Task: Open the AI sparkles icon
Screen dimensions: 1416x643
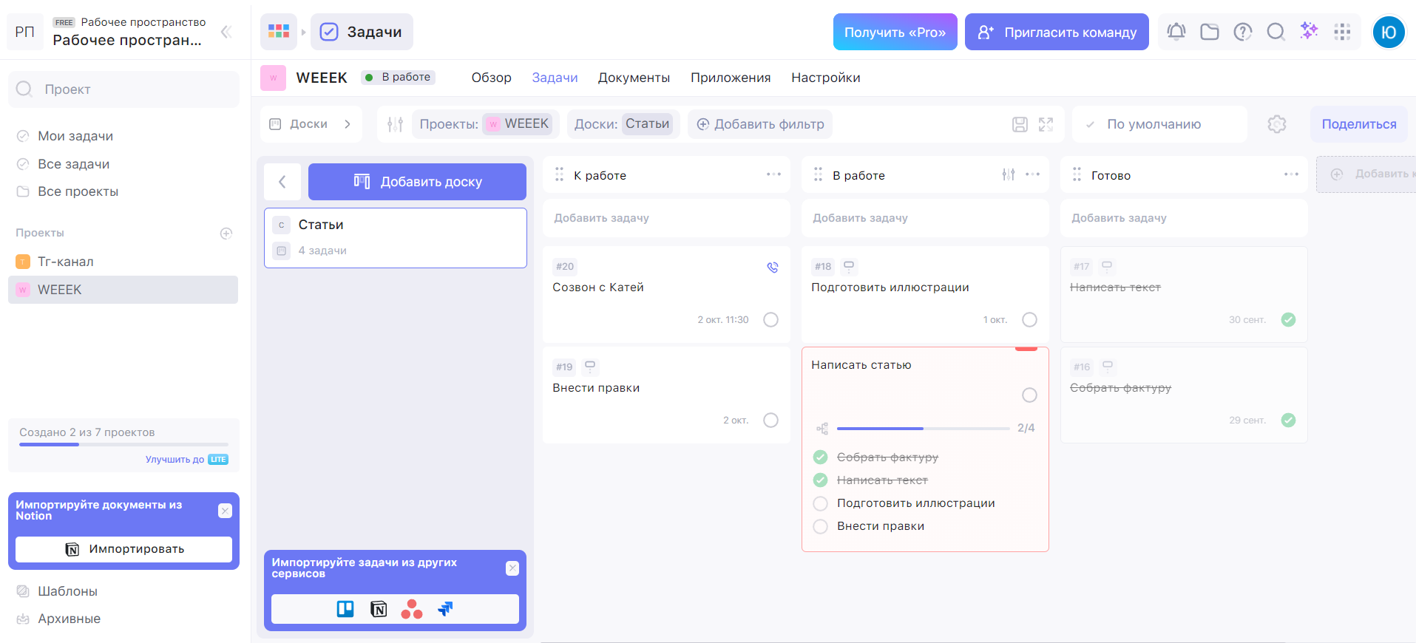Action: 1310,31
